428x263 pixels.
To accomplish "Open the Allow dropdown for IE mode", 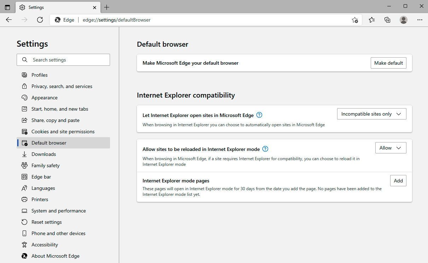I will (391, 148).
